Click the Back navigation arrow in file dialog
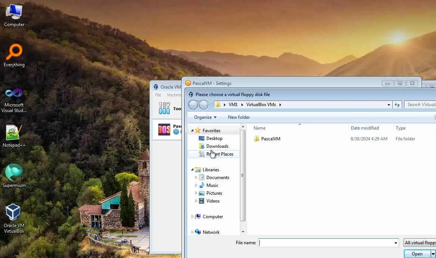 click(193, 105)
